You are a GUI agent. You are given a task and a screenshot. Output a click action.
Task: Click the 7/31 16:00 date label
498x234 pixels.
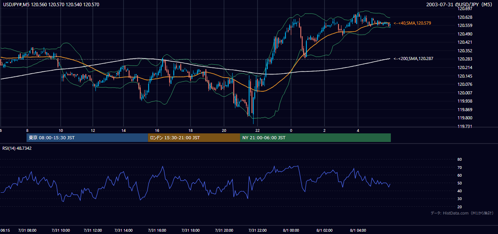158,230
